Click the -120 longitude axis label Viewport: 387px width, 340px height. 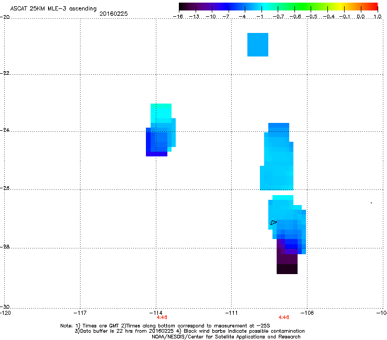(x=5, y=313)
